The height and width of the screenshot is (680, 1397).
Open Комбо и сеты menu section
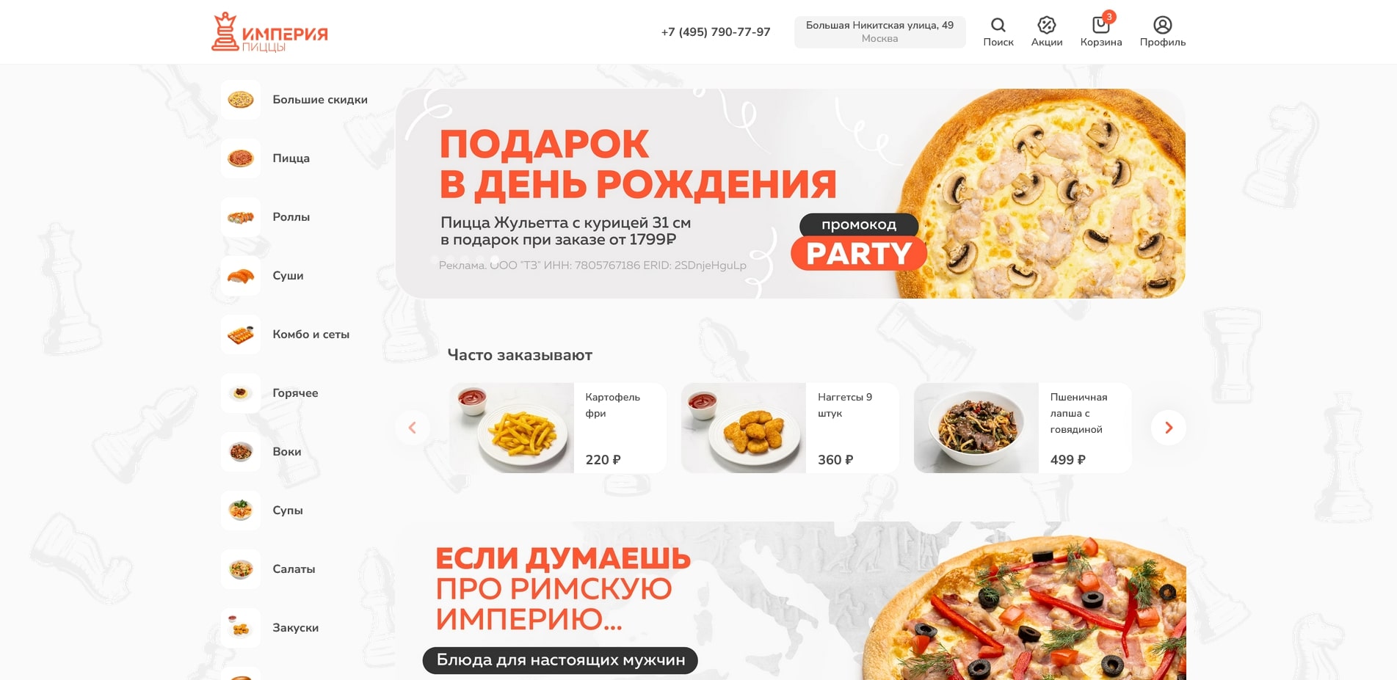[311, 334]
